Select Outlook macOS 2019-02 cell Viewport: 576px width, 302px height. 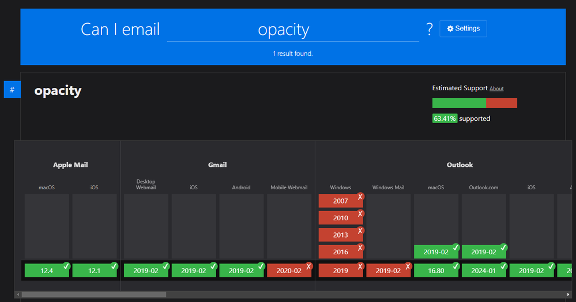[x=436, y=252]
